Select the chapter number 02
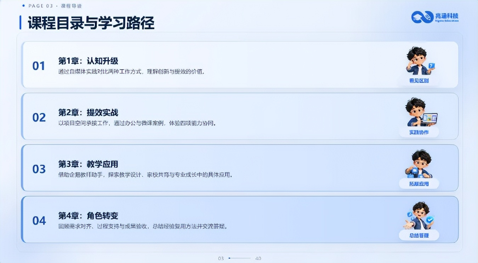478x263 pixels. 39,118
